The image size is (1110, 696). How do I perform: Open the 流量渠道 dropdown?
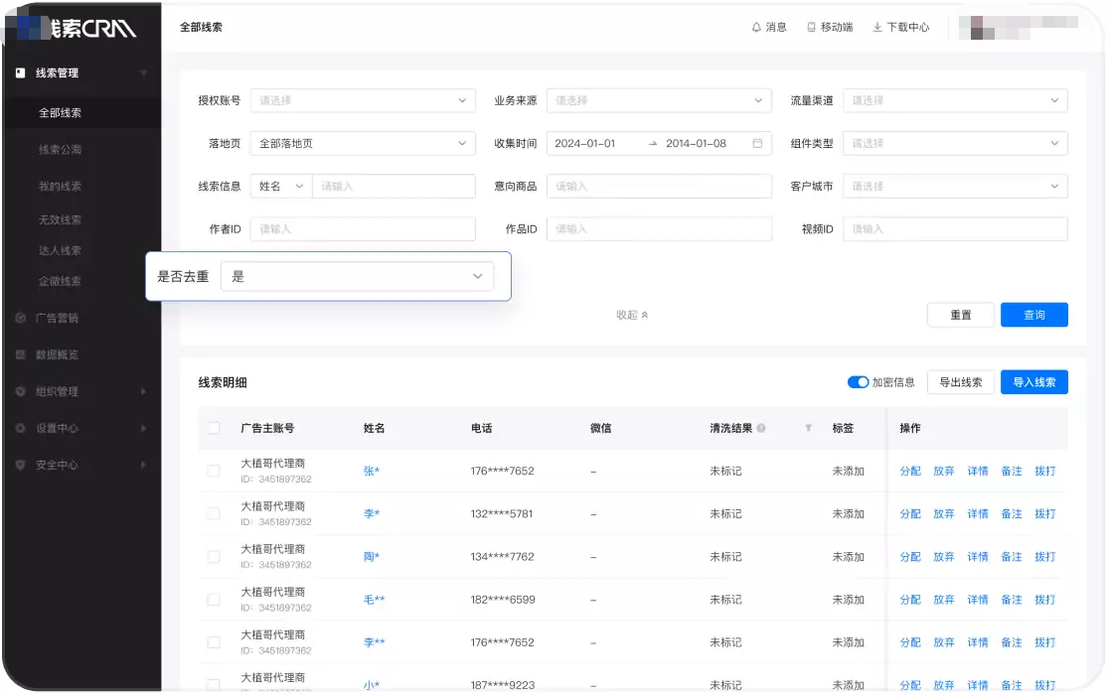954,100
